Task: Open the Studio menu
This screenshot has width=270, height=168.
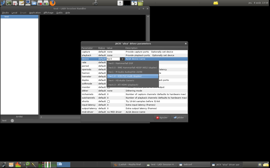Action: pos(5,13)
